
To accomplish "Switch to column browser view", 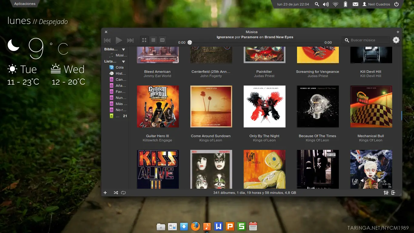I will tap(162, 40).
